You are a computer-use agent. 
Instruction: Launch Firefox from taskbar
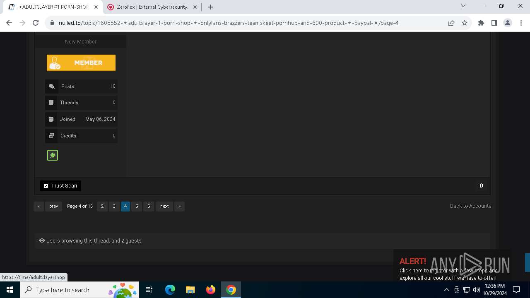211,290
